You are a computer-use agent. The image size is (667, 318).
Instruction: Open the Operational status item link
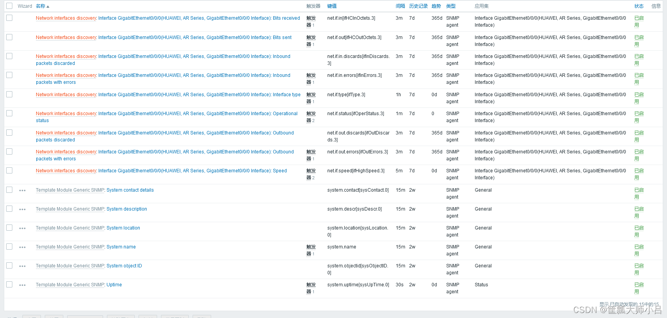(198, 114)
